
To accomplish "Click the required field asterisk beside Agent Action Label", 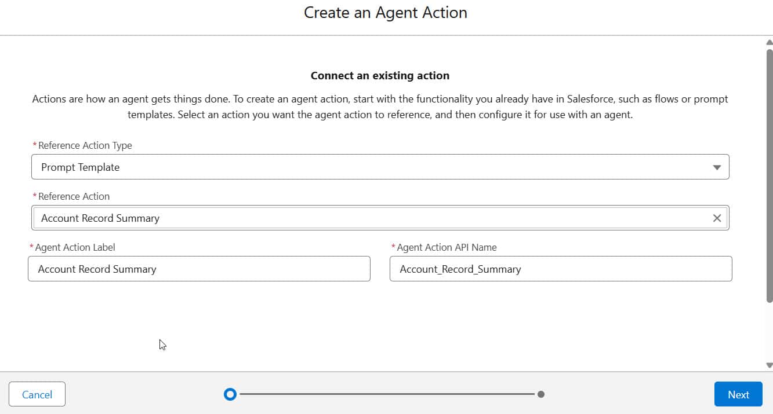I will pyautogui.click(x=32, y=247).
